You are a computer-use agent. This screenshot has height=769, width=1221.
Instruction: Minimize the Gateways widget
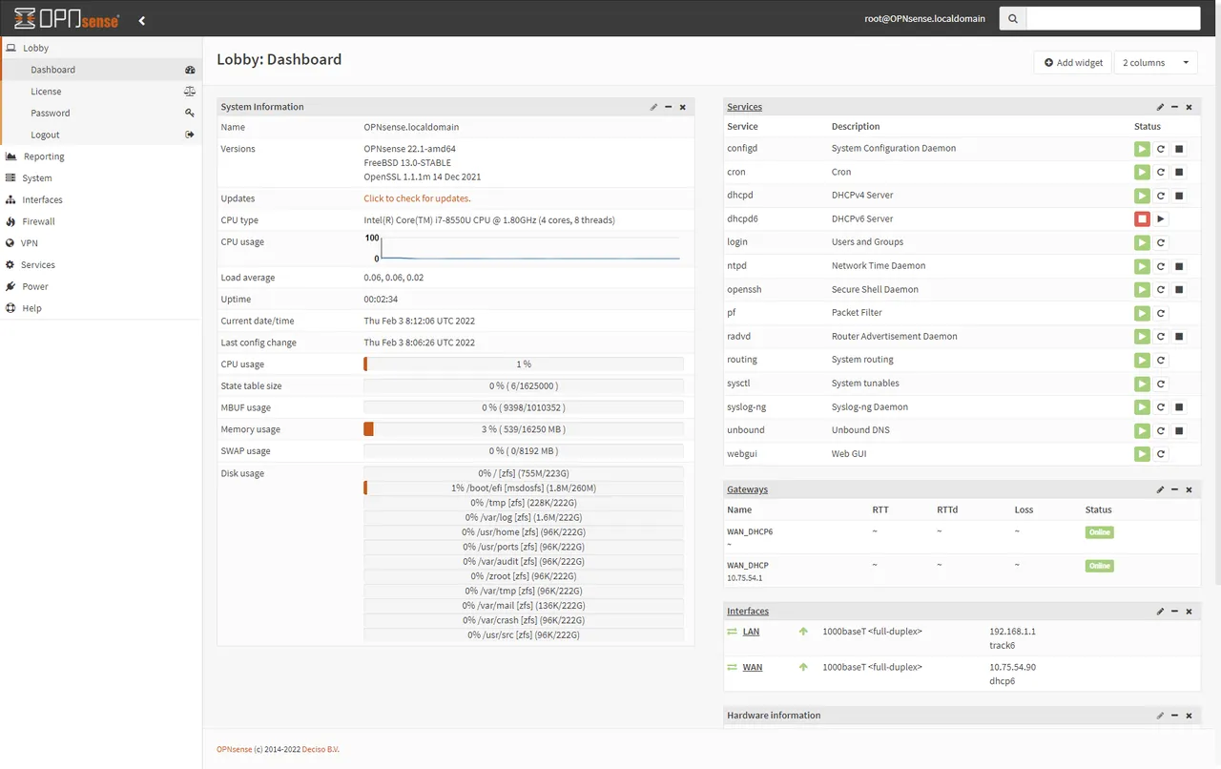[x=1174, y=489]
